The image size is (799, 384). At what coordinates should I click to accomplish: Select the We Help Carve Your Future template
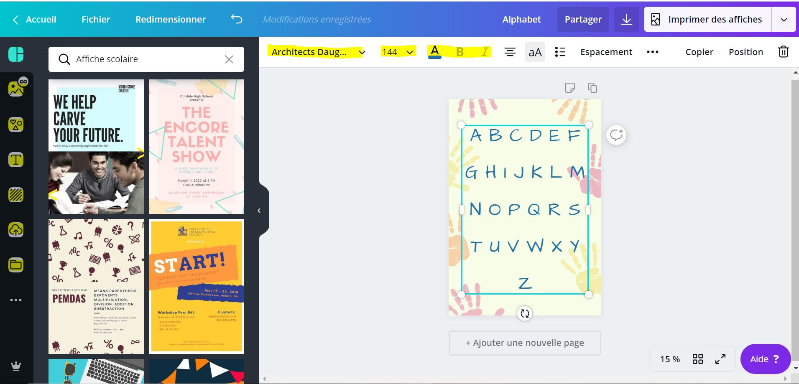pyautogui.click(x=96, y=147)
